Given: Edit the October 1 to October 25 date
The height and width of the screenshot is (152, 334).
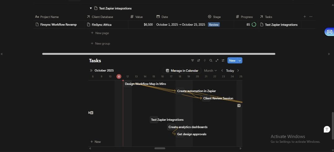Looking at the screenshot, I should (x=181, y=24).
